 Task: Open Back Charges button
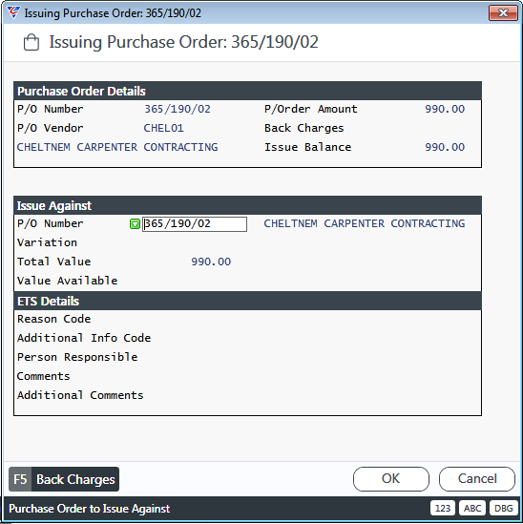coord(64,479)
